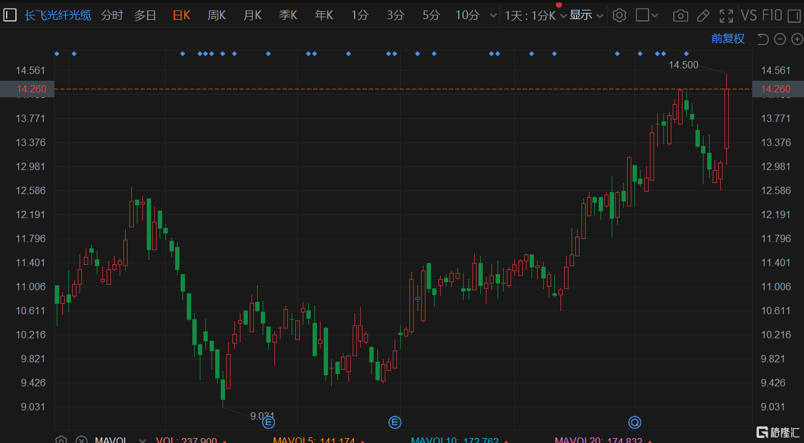Toggle the right sidebar panel icon
Viewport: 804px width, 443px height.
tap(794, 15)
